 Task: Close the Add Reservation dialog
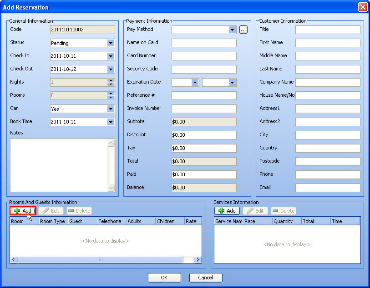(x=362, y=7)
